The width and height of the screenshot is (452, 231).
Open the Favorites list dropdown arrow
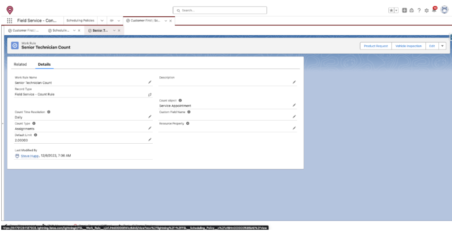click(x=396, y=11)
